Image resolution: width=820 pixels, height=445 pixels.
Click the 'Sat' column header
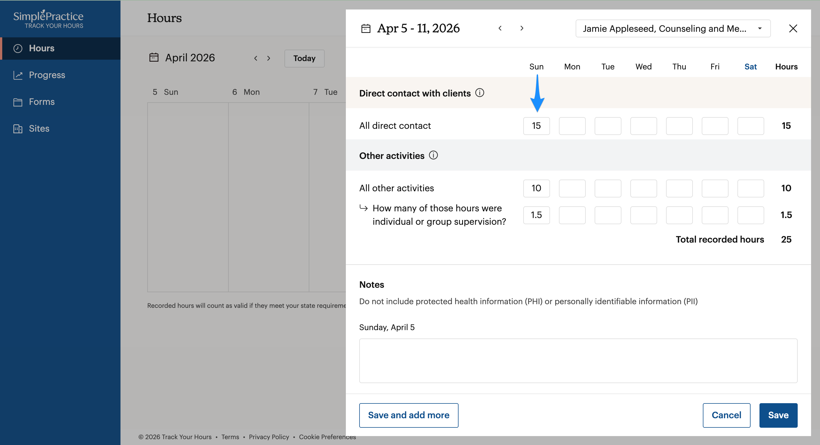pos(750,67)
